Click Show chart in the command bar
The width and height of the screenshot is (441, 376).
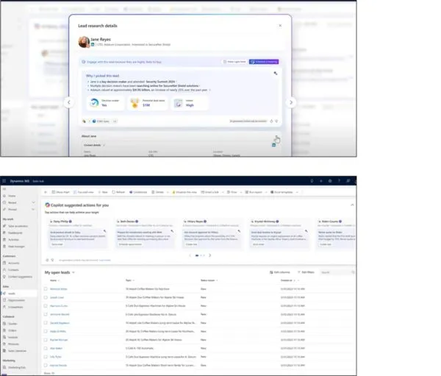(60, 192)
